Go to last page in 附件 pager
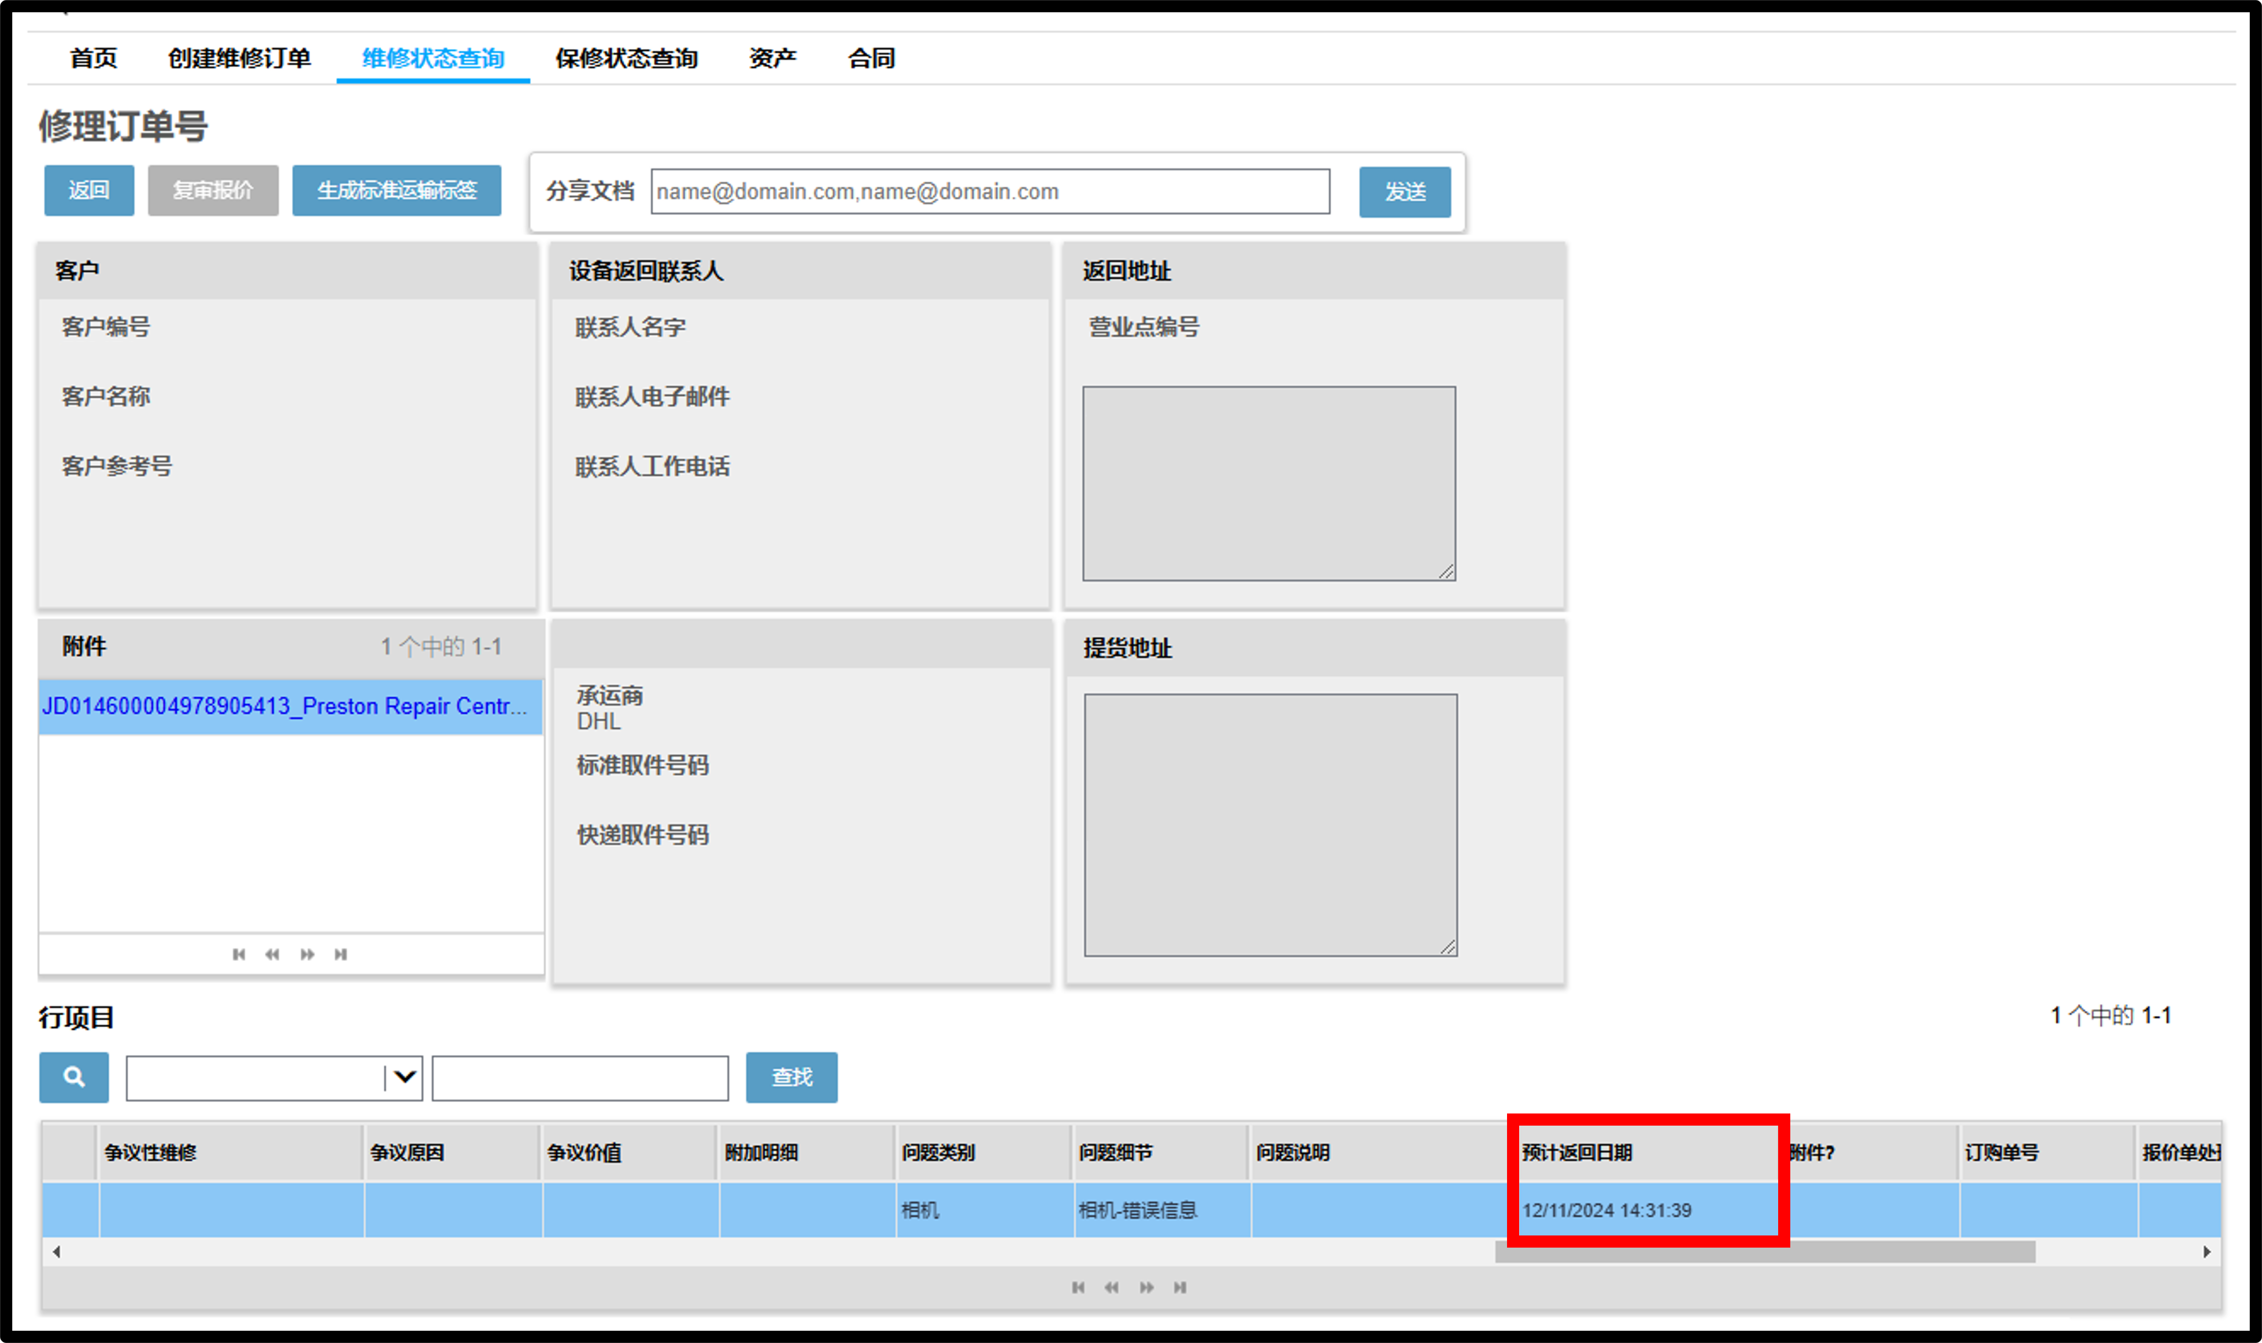 [341, 954]
